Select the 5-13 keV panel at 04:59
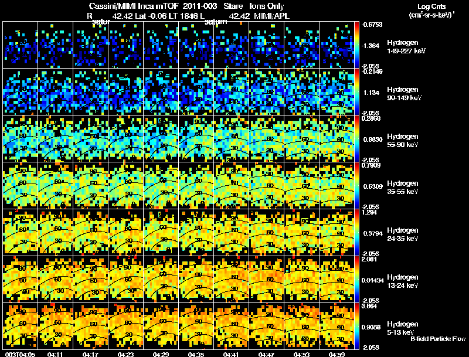 (x=337, y=327)
